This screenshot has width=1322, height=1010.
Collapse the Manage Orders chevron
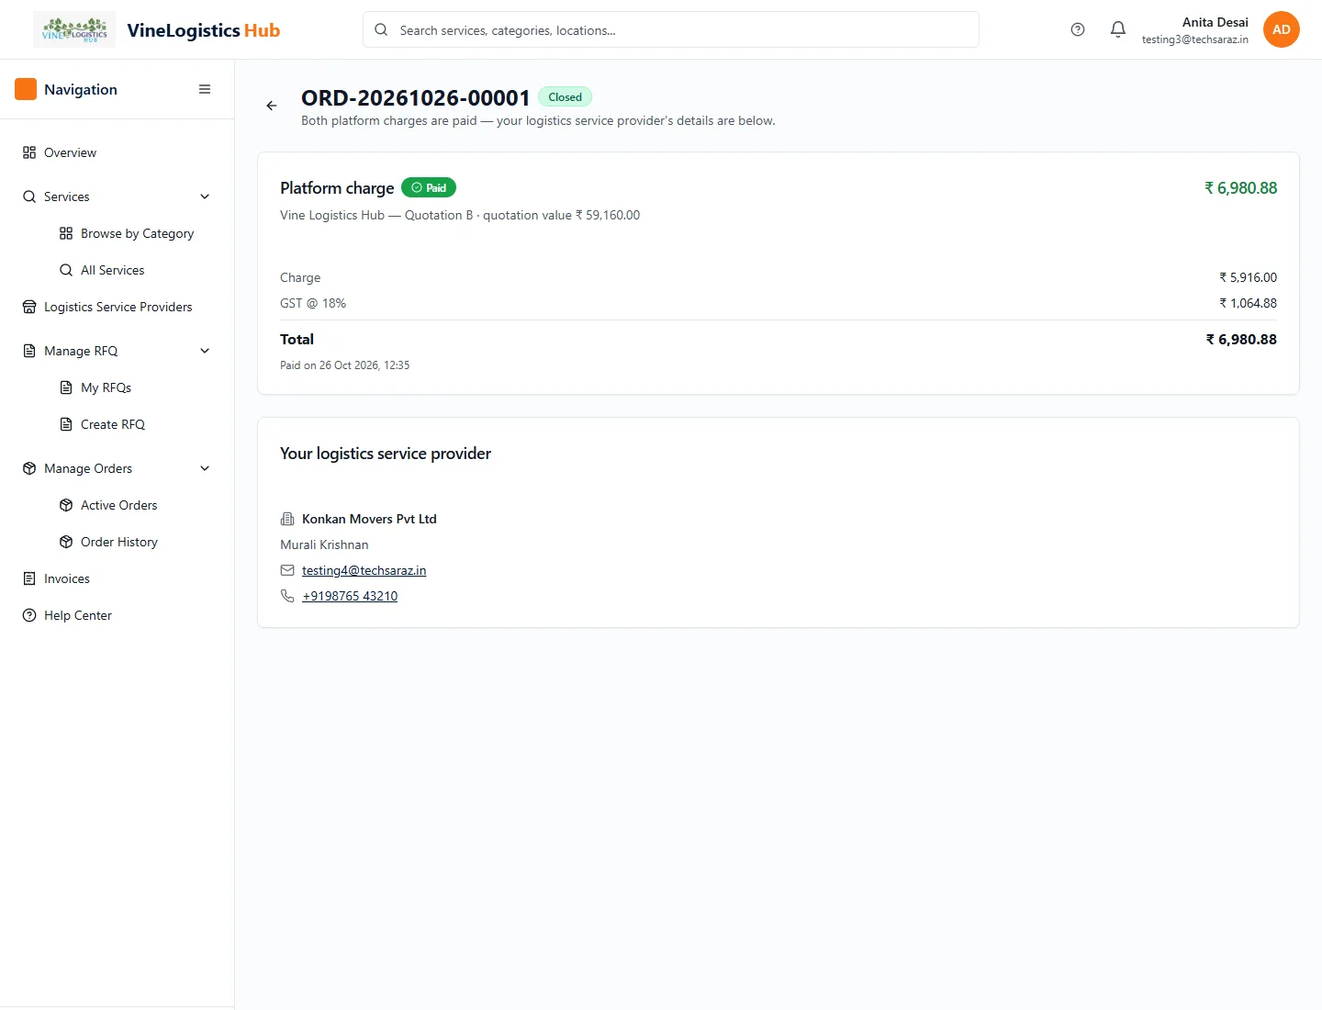tap(205, 468)
